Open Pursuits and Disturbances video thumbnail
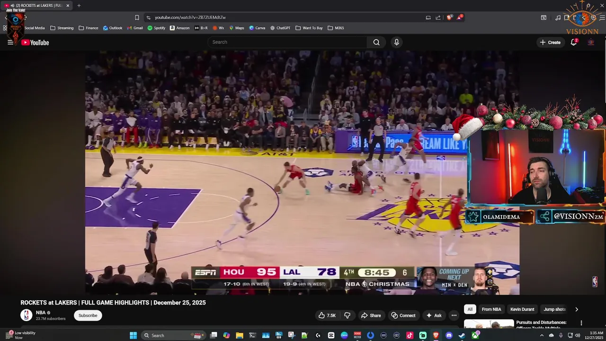The image size is (606, 341). 489,324
